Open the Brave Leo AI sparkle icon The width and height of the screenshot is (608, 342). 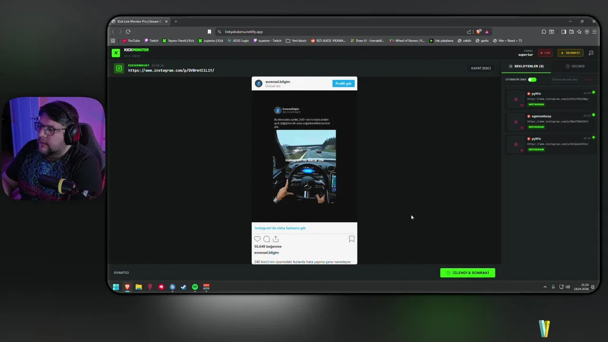coord(579,32)
